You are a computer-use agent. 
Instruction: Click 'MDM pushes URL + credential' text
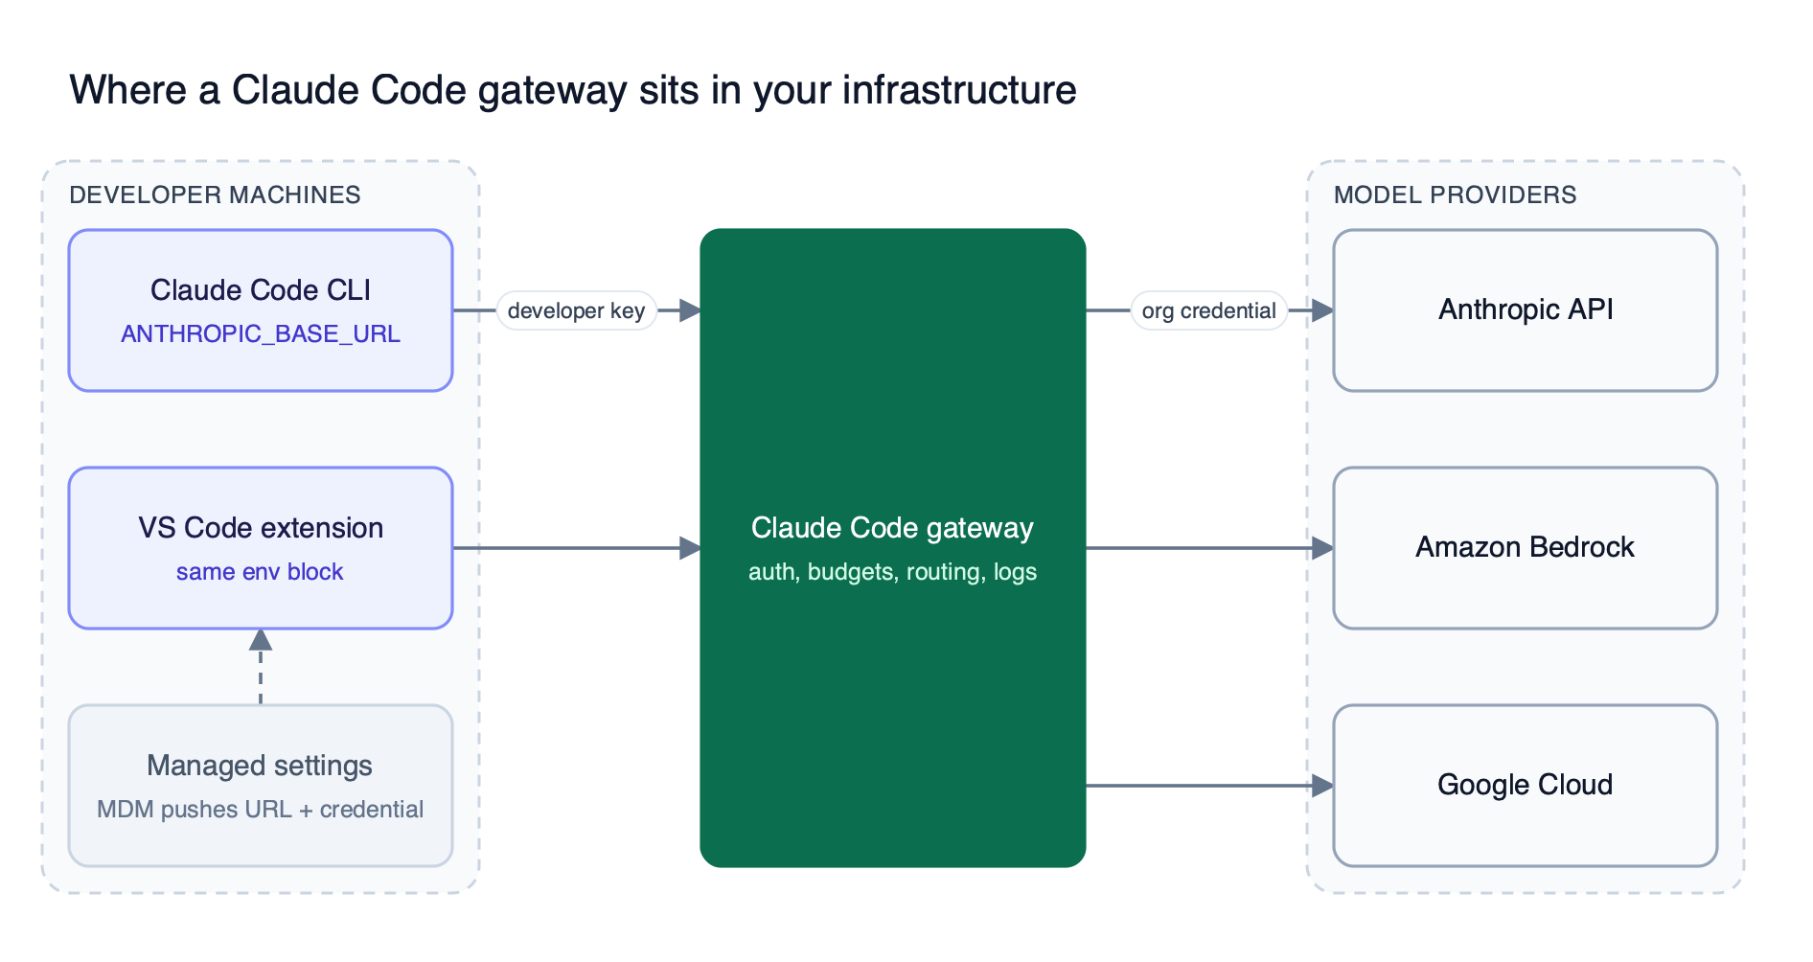point(260,809)
